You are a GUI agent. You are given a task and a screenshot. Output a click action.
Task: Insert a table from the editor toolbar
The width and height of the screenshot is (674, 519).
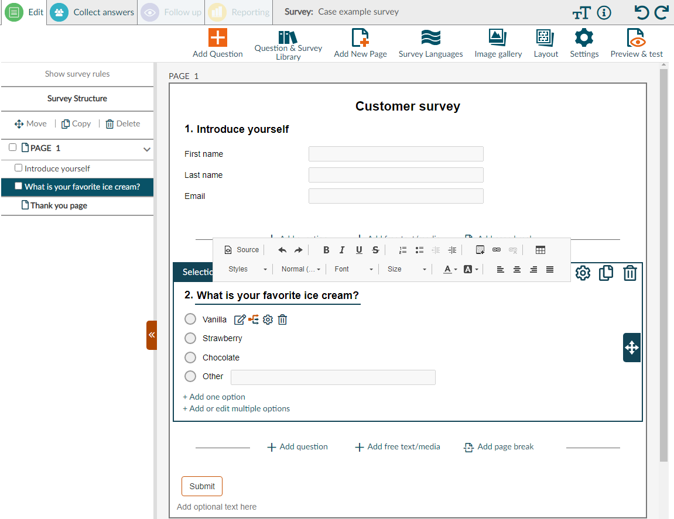pos(540,250)
